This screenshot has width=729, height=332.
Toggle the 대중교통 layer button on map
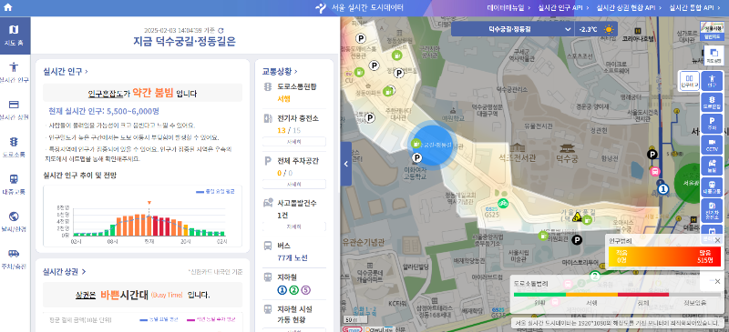pyautogui.click(x=712, y=187)
